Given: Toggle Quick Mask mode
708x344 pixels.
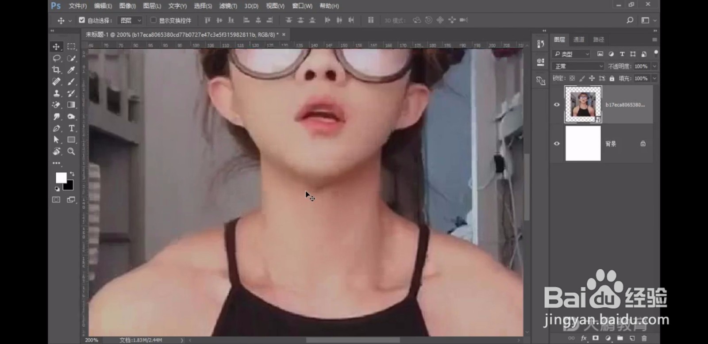Looking at the screenshot, I should click(x=56, y=200).
